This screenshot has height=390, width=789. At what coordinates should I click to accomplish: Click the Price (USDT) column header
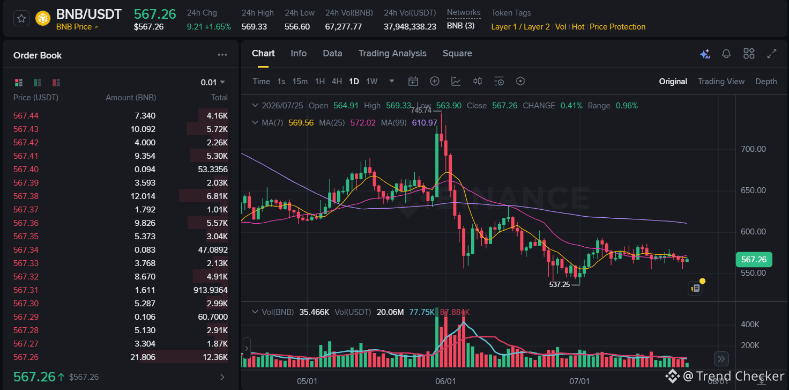click(36, 98)
